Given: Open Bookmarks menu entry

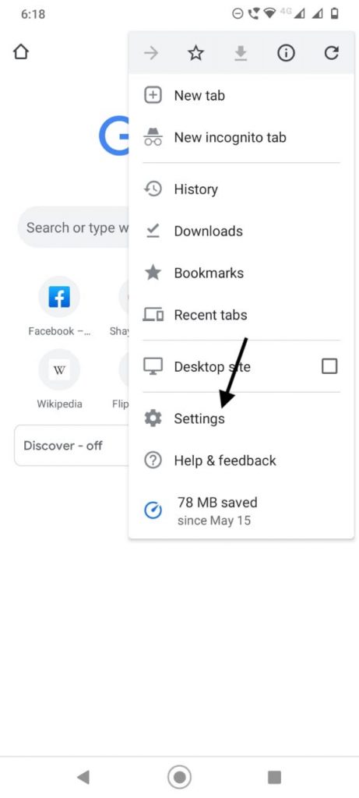Looking at the screenshot, I should coord(241,273).
